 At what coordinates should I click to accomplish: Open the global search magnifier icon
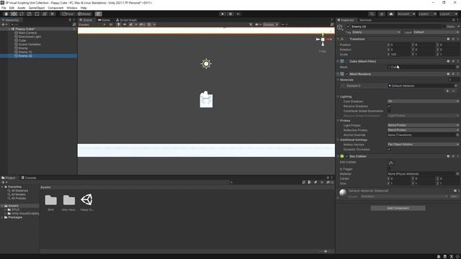click(372, 14)
